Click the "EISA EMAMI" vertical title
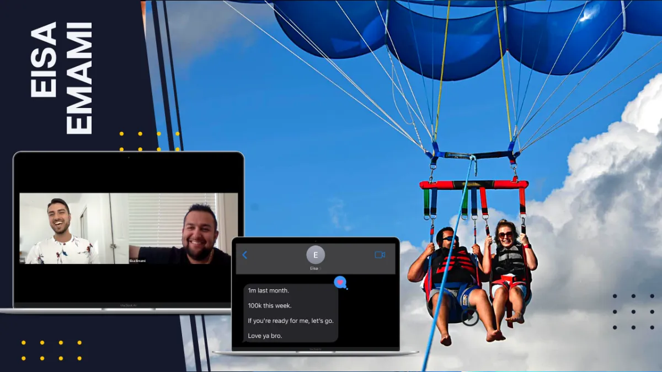Image resolution: width=662 pixels, height=372 pixels. coord(61,78)
